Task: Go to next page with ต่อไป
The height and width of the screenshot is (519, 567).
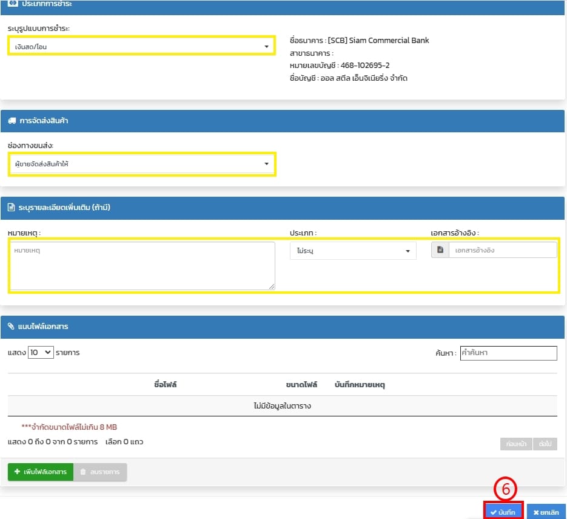Action: [x=545, y=444]
